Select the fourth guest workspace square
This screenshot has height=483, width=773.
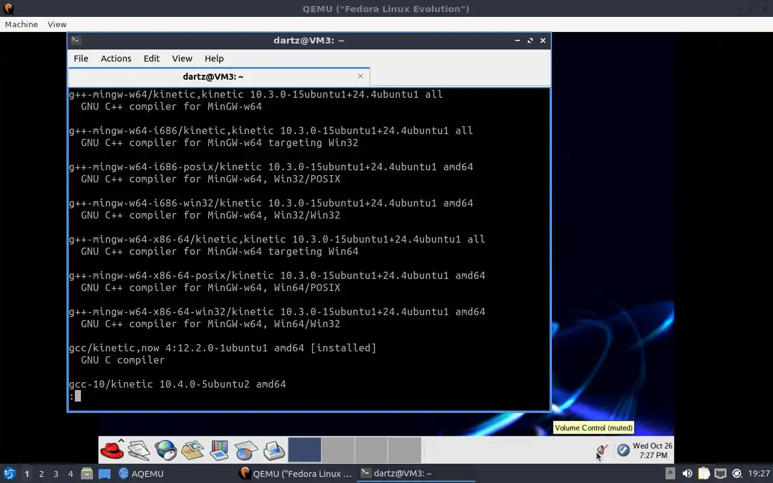tap(404, 450)
